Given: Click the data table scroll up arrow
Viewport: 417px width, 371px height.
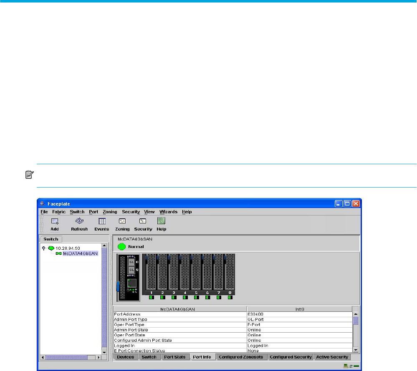Looking at the screenshot, I should 356,314.
